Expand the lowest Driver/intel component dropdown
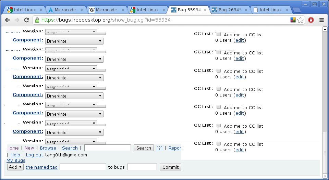Screen dimensions: 329x180 (74, 132)
